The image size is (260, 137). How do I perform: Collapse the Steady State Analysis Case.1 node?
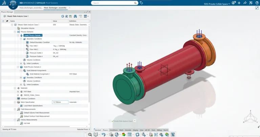(12, 25)
